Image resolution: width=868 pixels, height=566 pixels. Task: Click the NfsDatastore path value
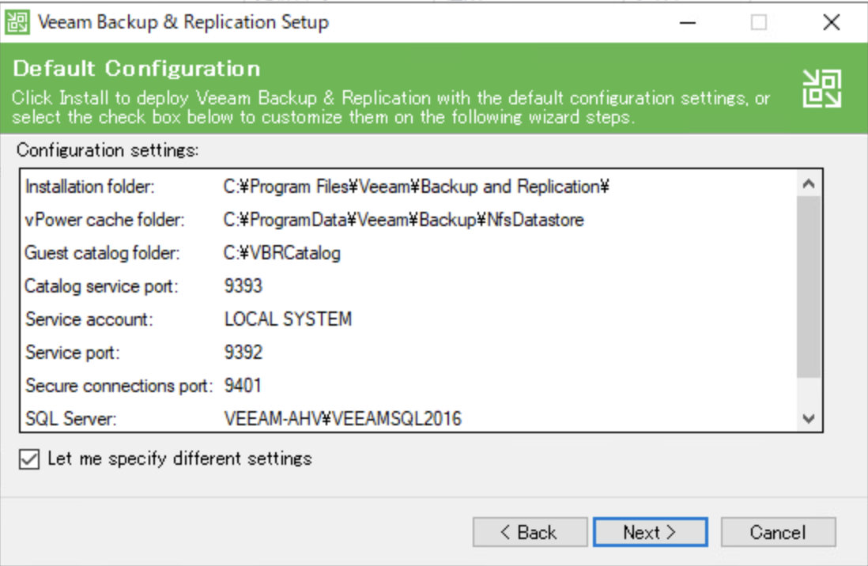click(403, 220)
